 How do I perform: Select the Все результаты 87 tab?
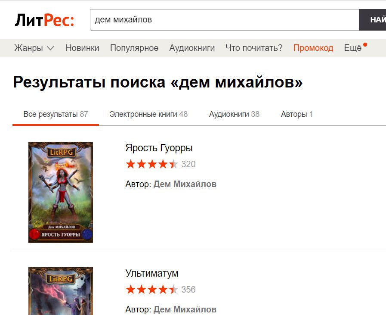(x=56, y=114)
